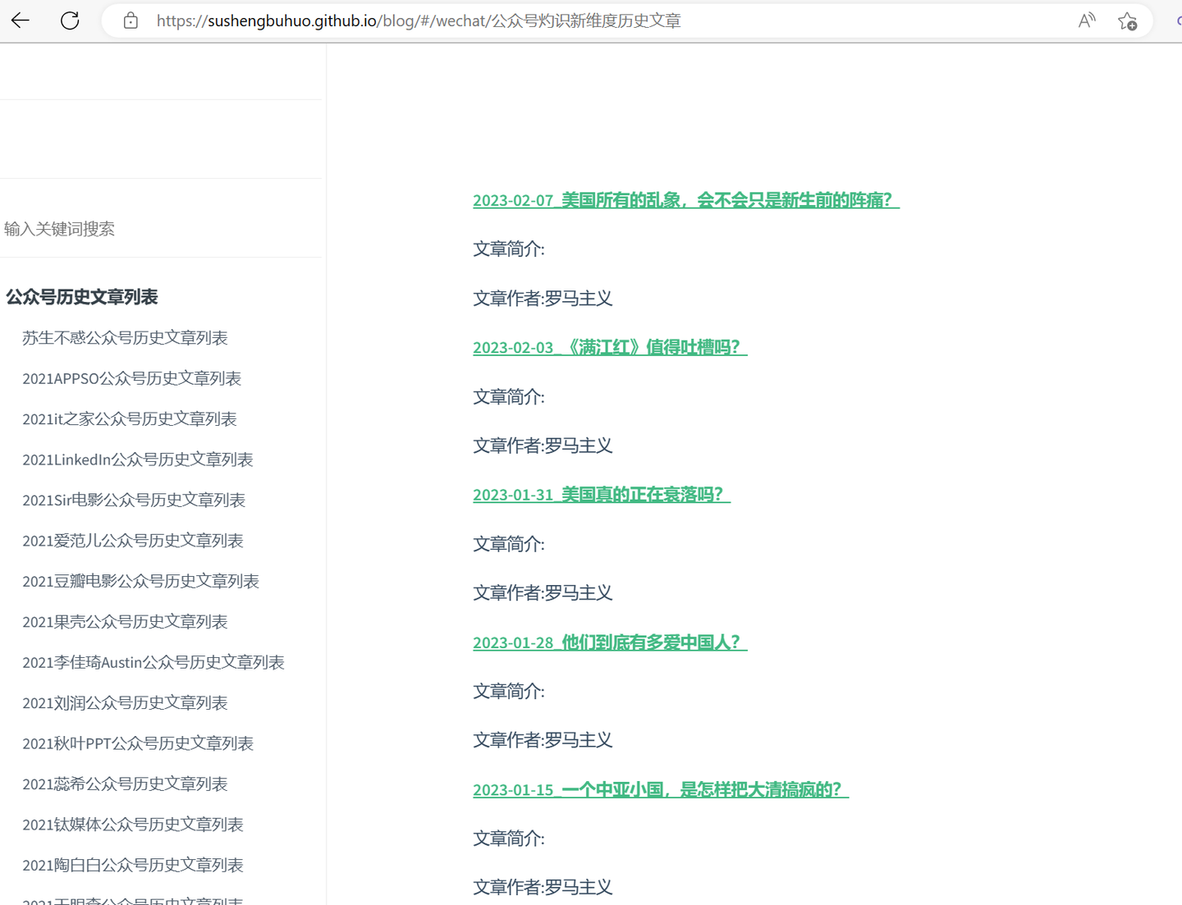Screen dimensions: 1182x905
Task: Click the address bar URL
Action: [419, 21]
